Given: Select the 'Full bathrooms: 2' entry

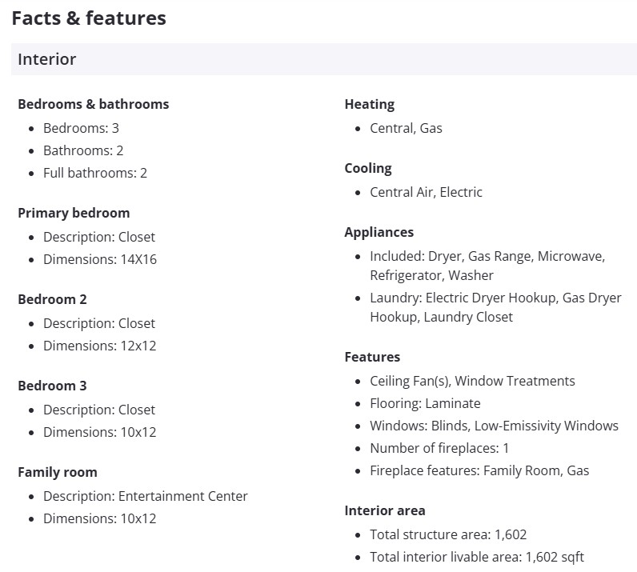Looking at the screenshot, I should (x=95, y=173).
